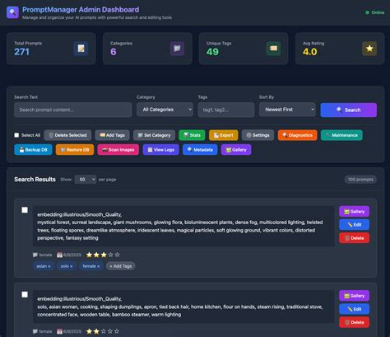Click Set Category
This screenshot has width=390, height=337.
(154, 135)
